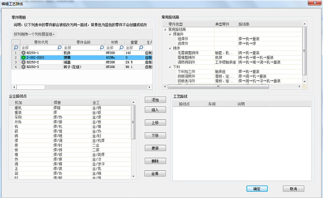Click the gear icon beside RS250-3

tap(24, 67)
